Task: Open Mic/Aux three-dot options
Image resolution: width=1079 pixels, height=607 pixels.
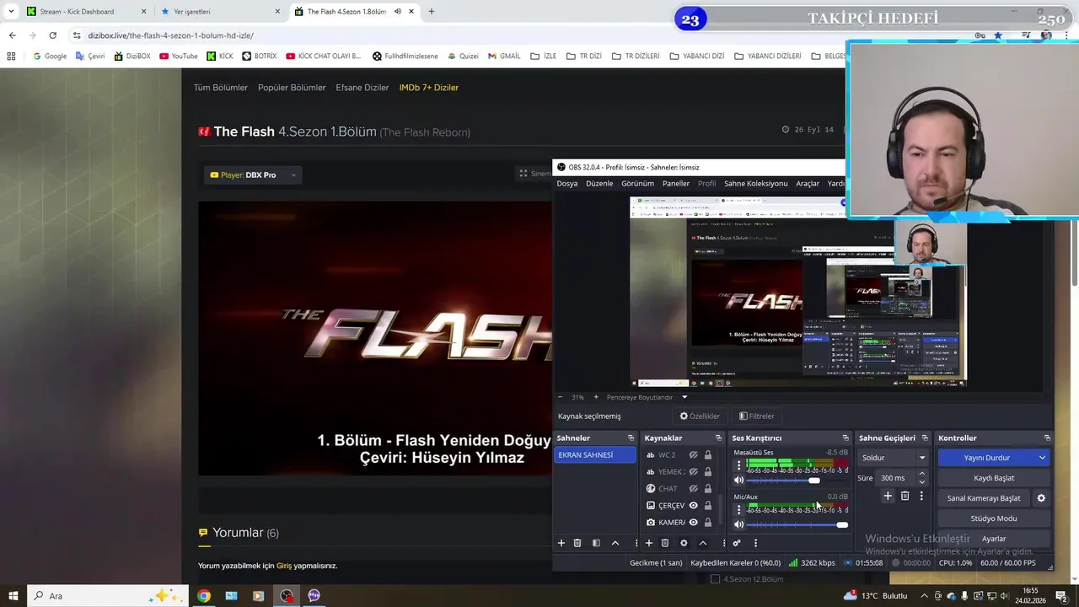Action: [x=739, y=509]
